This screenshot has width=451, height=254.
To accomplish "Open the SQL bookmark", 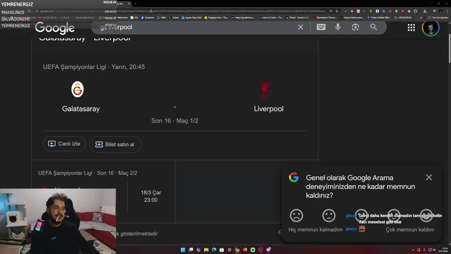I will [134, 17].
